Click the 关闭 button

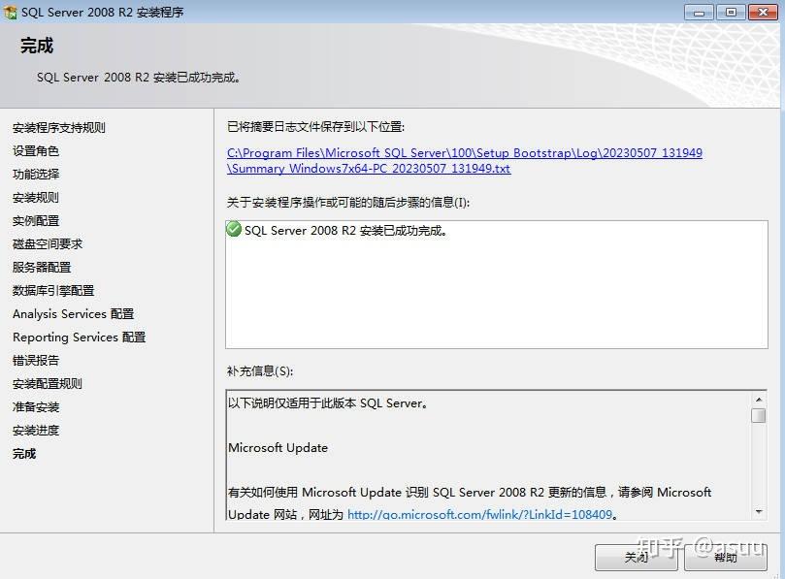636,558
